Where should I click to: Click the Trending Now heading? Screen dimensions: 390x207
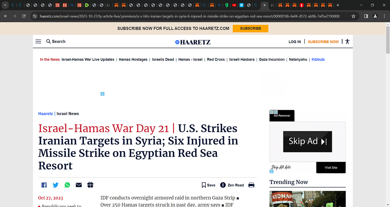[x=289, y=182]
